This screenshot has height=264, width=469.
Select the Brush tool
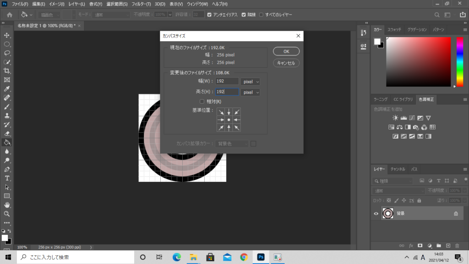click(7, 107)
